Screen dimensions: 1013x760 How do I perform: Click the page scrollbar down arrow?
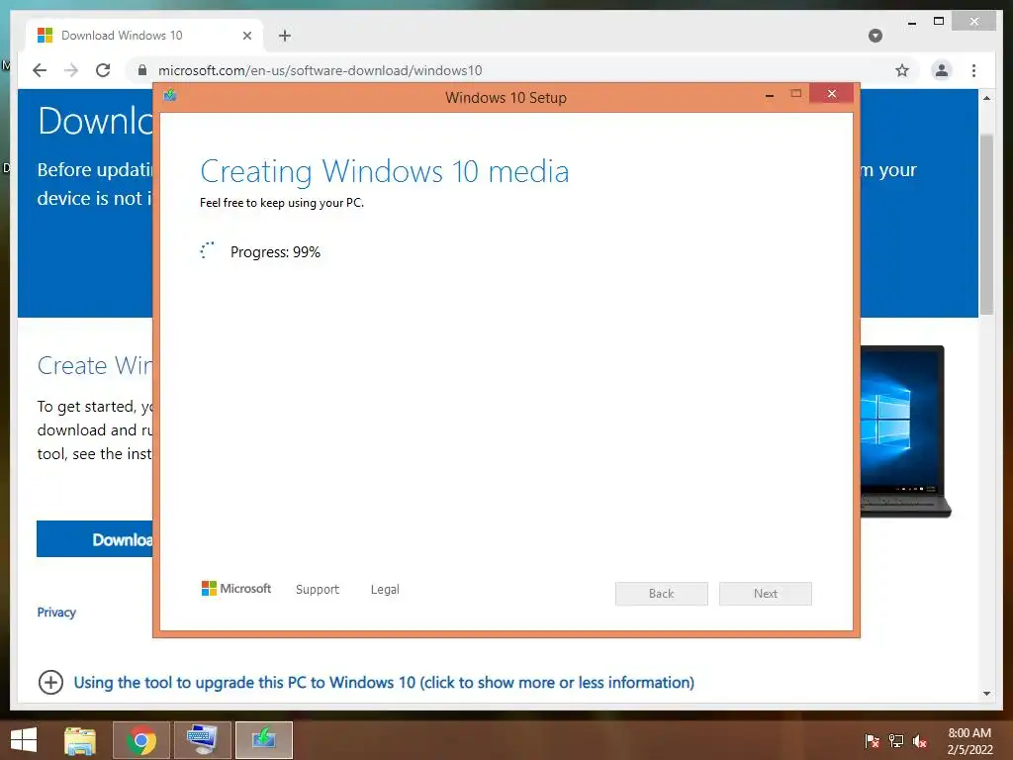pyautogui.click(x=986, y=694)
